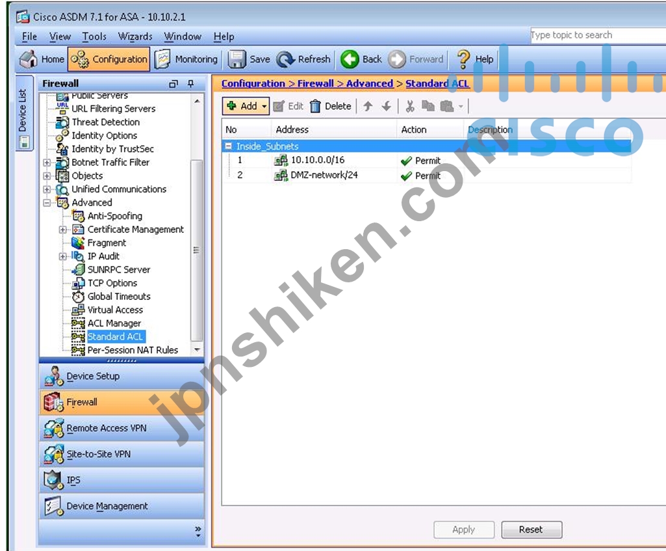The height and width of the screenshot is (551, 666).
Task: Expand the Certificate Management node
Action: coord(62,230)
